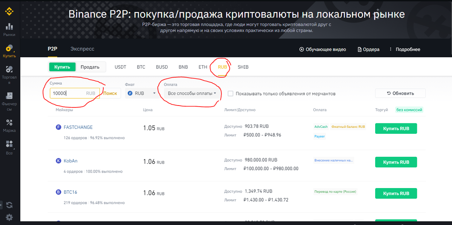The width and height of the screenshot is (452, 225).
Task: Click Купить RUB in FASTCHANGE row
Action: tap(396, 129)
